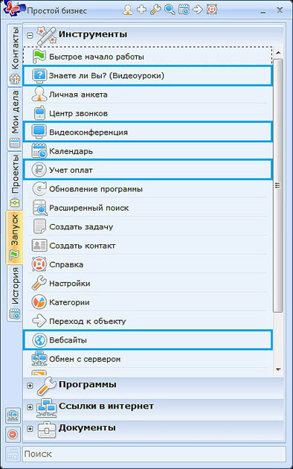Screen dimensions: 293x469
Task: Click the globe icon beside Вебсайты
Action: [x=39, y=339]
